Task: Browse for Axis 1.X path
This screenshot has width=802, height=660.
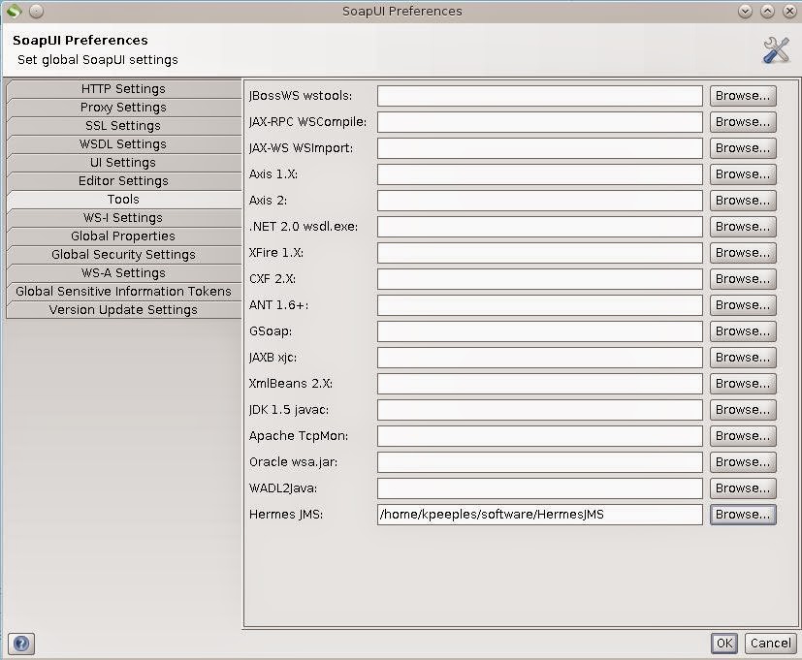Action: 743,174
